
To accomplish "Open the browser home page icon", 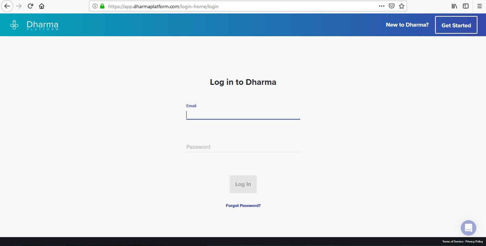I will click(x=42, y=6).
